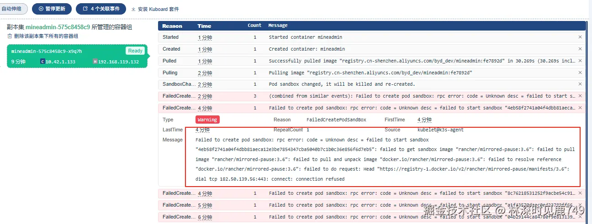Select pod card mineadmin-575c8458c9-x9q7h
The image size is (592, 224).
77,56
